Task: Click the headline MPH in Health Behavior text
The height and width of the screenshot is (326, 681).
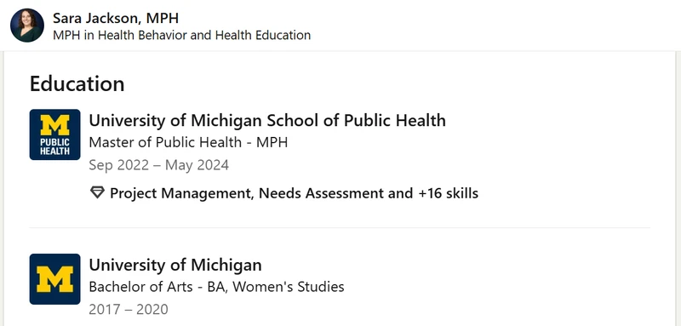Action: [x=181, y=35]
